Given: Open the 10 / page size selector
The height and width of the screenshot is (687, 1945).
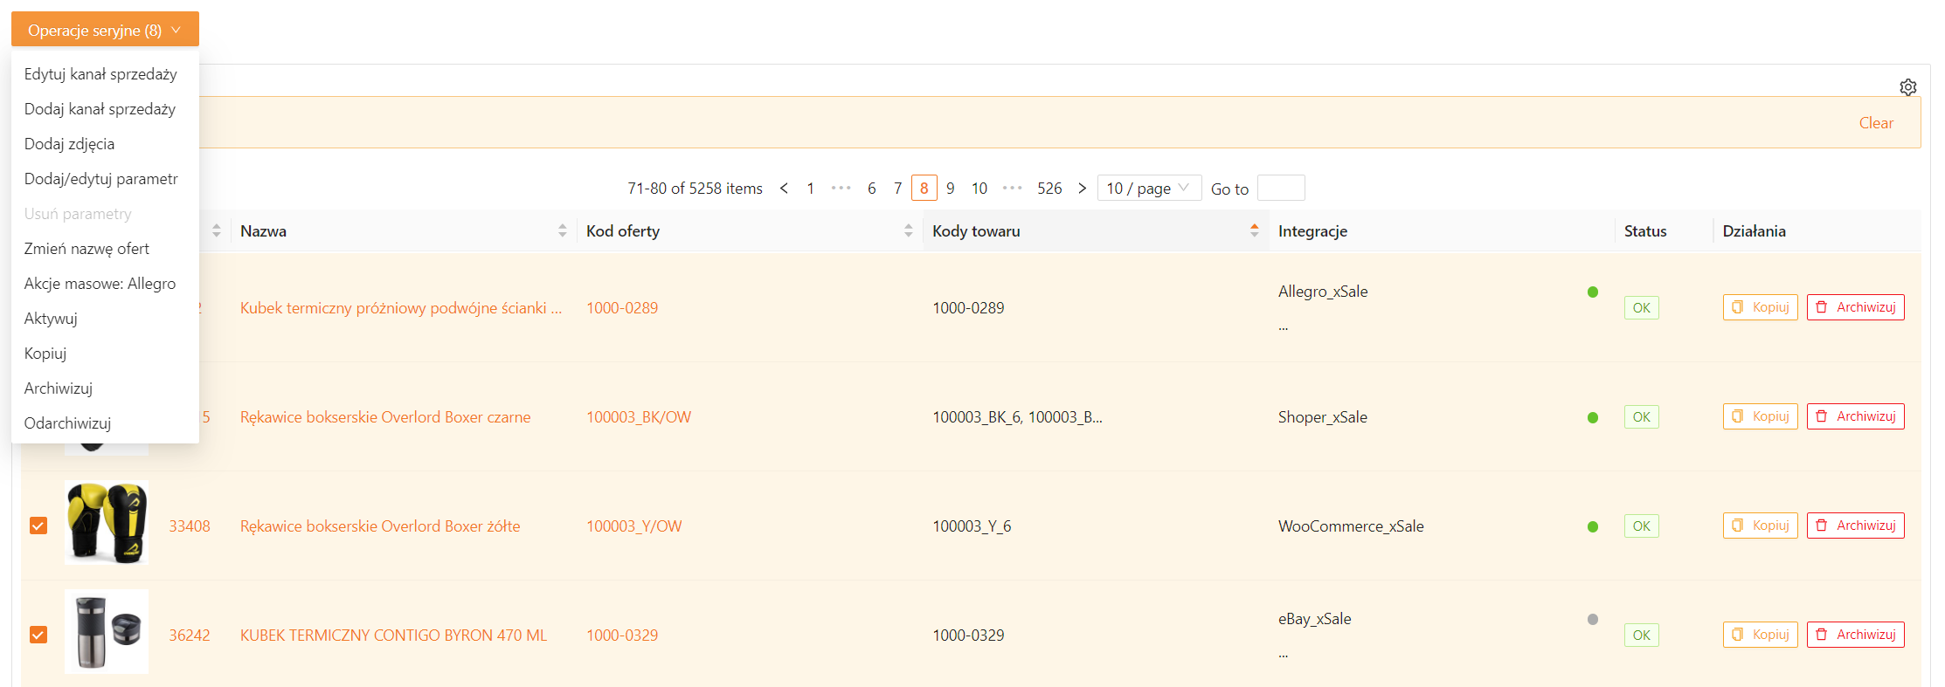Looking at the screenshot, I should pos(1148,189).
